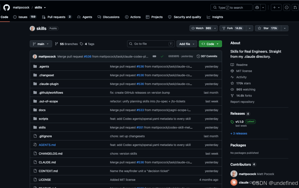The height and width of the screenshot is (188, 299).
Task: Open the .gitignore file
Action: (x=45, y=136)
